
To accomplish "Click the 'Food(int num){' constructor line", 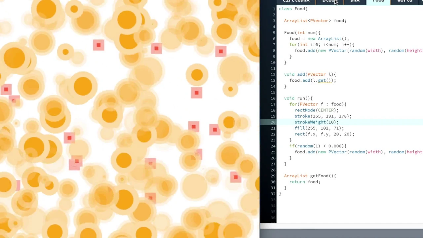I will (302, 32).
